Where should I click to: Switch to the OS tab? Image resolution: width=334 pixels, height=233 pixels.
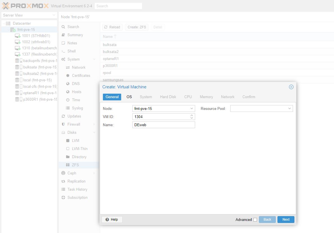(129, 97)
